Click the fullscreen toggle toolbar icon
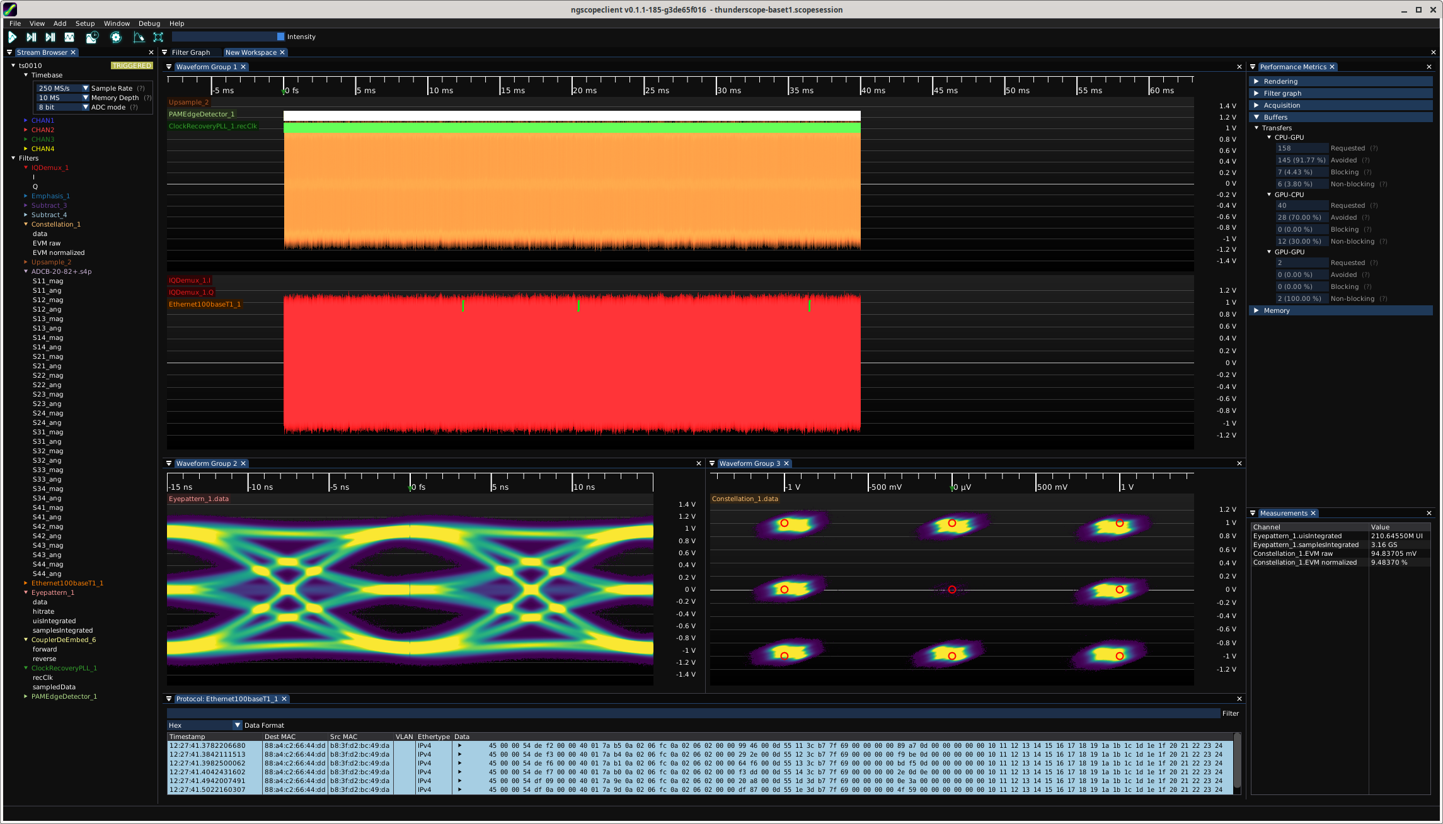 pos(158,37)
